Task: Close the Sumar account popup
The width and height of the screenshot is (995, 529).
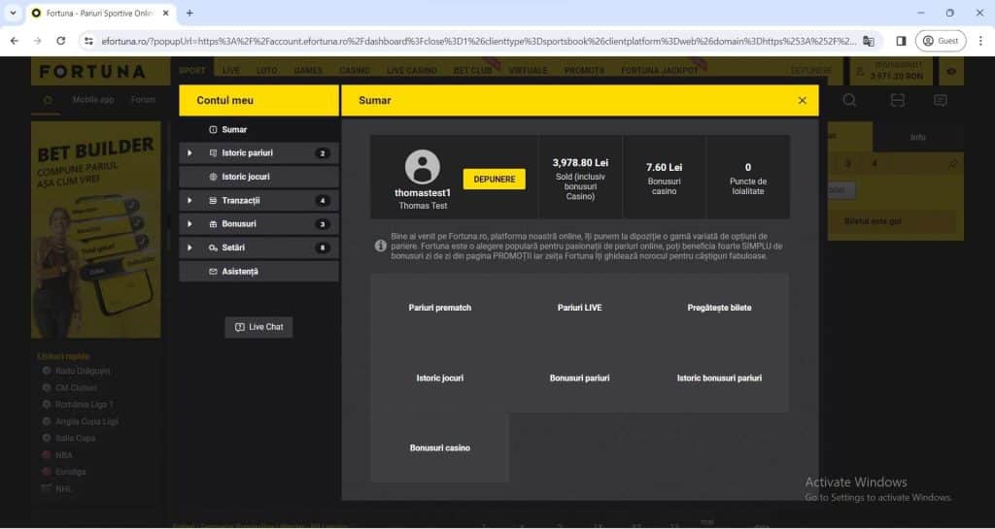Action: pyautogui.click(x=802, y=101)
